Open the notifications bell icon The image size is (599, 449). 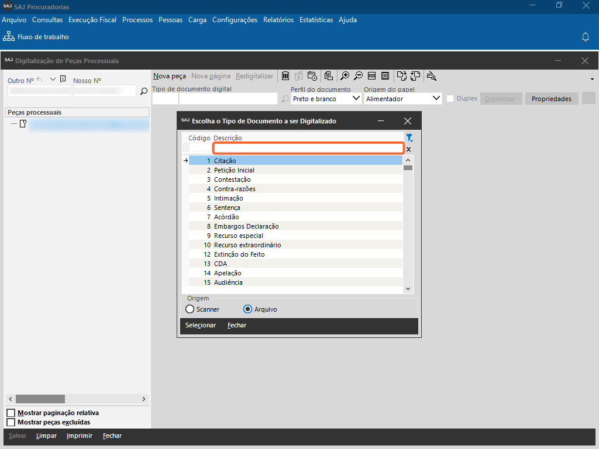coord(585,37)
